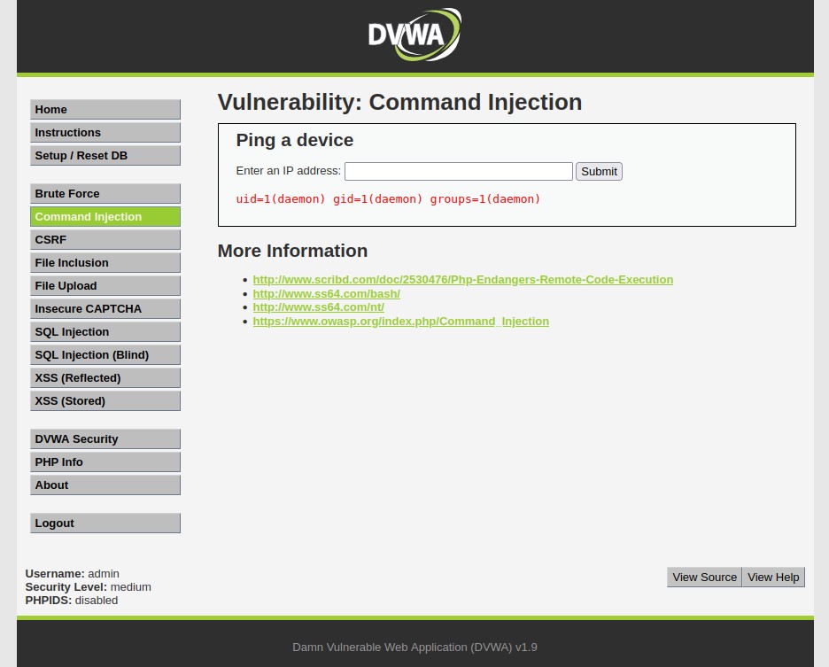Click the DVWA logo in header
The image size is (829, 667).
pyautogui.click(x=415, y=35)
